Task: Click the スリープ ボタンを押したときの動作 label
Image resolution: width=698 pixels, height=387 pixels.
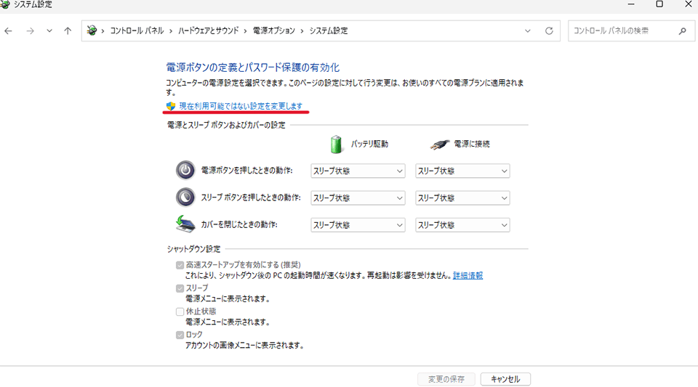Action: (251, 197)
